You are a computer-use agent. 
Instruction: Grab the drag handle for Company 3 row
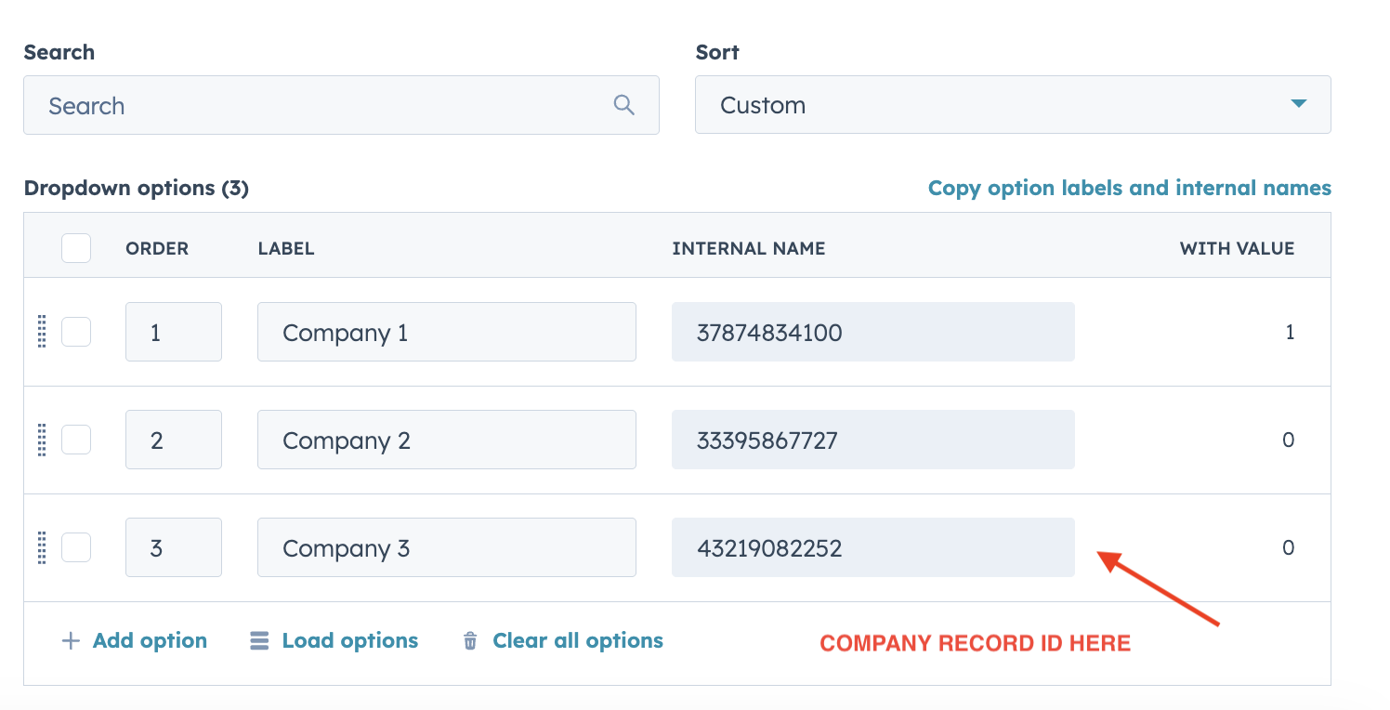pos(42,547)
